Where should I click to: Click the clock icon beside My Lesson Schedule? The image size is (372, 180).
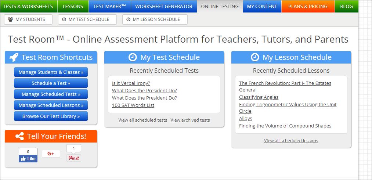255,57
